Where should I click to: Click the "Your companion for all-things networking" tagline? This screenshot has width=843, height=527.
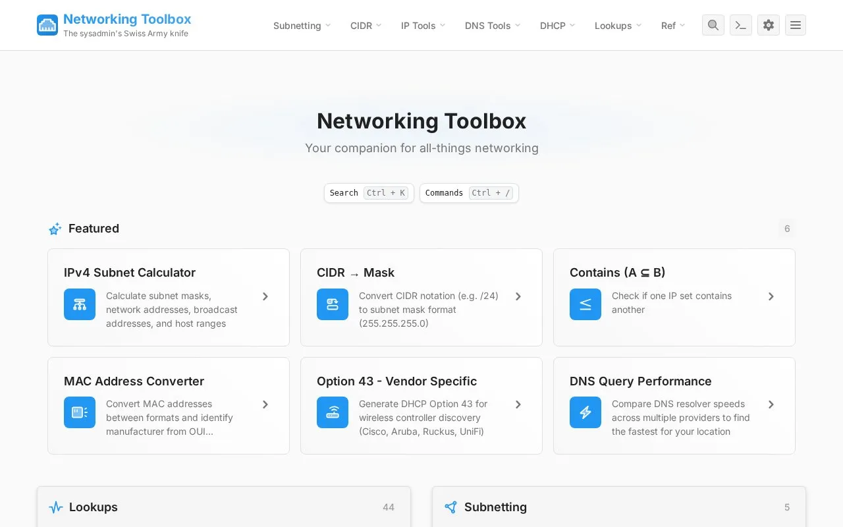pos(421,148)
